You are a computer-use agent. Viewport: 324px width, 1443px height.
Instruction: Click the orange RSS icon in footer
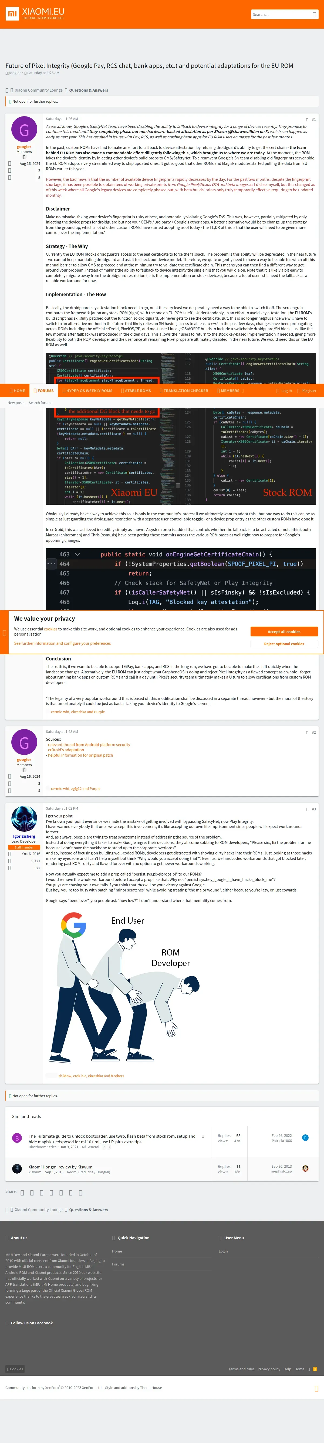(x=315, y=1368)
